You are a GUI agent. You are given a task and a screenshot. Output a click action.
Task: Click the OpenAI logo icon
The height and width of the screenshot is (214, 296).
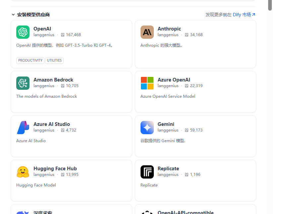coord(23,32)
